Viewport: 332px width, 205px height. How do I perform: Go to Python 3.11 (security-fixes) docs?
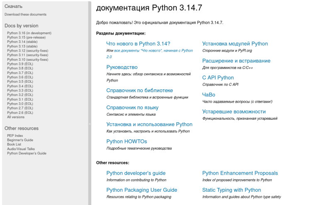pyautogui.click(x=28, y=55)
